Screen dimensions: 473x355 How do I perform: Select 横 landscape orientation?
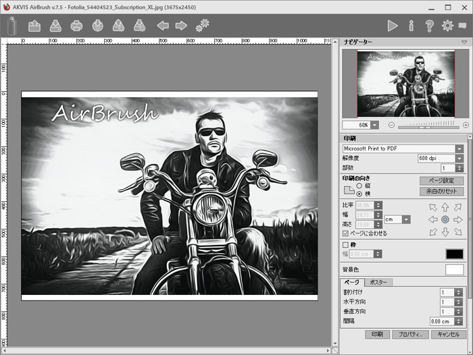pos(359,194)
